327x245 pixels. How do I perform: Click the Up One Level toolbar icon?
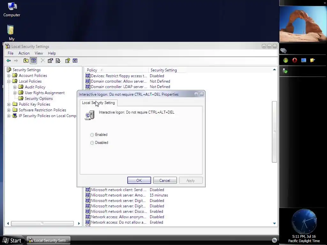26,61
